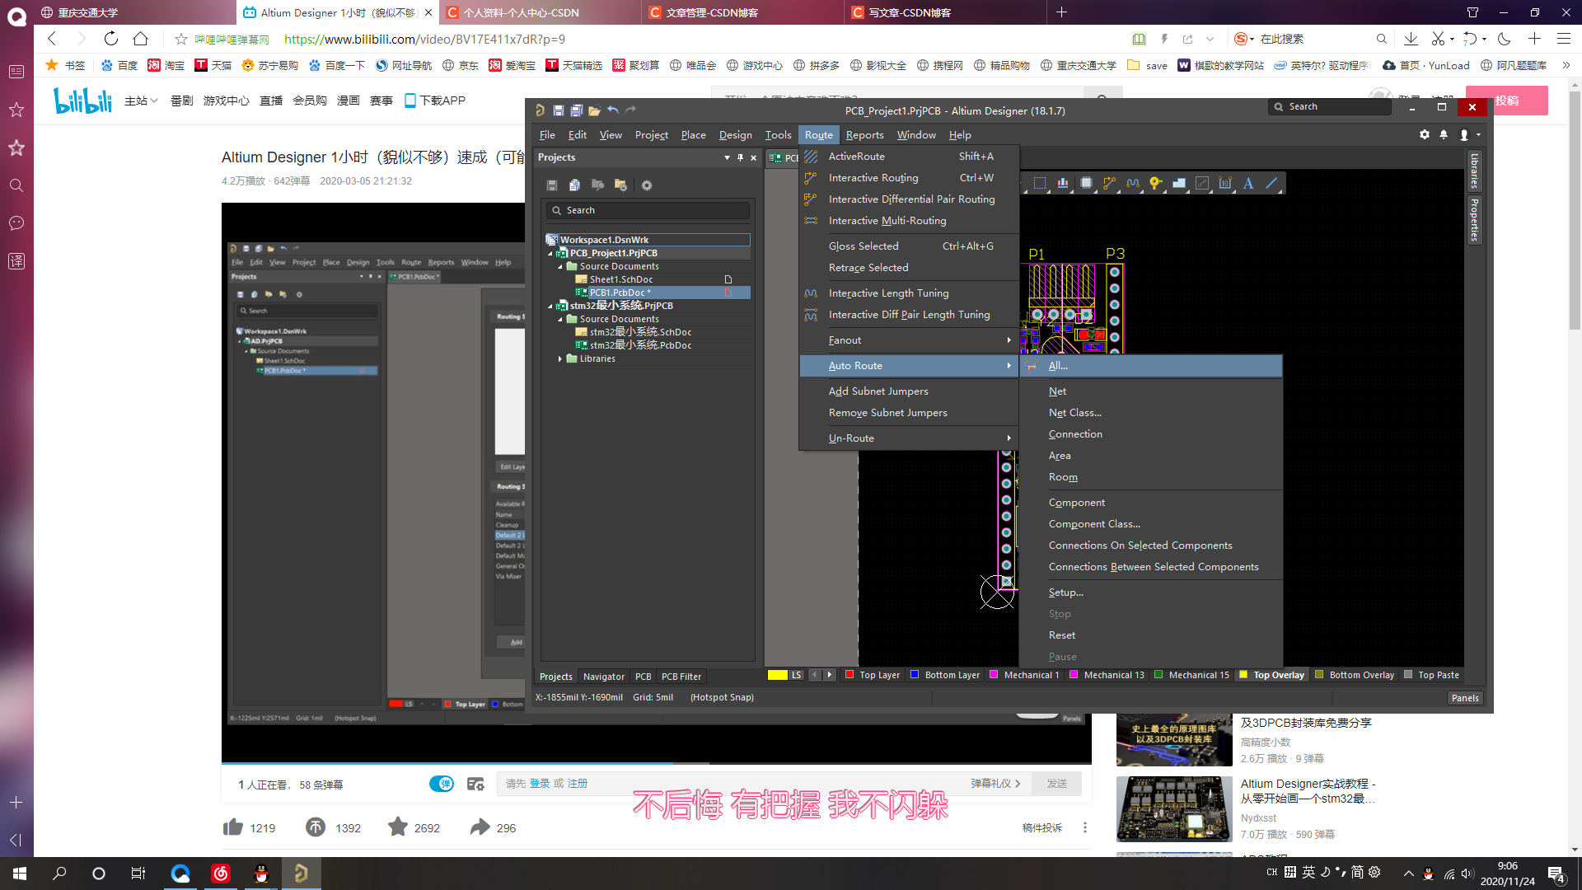Choose Connections On Selected Components

[1151, 546]
